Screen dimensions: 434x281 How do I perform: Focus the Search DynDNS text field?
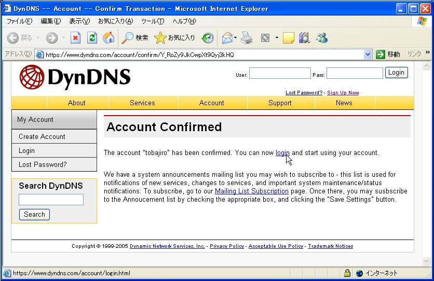[51, 200]
